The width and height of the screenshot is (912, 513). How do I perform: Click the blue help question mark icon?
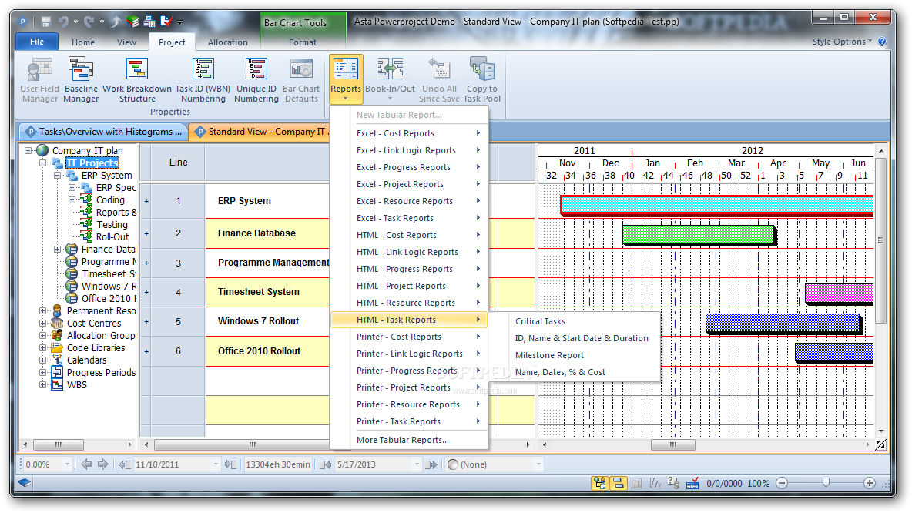pyautogui.click(x=882, y=42)
